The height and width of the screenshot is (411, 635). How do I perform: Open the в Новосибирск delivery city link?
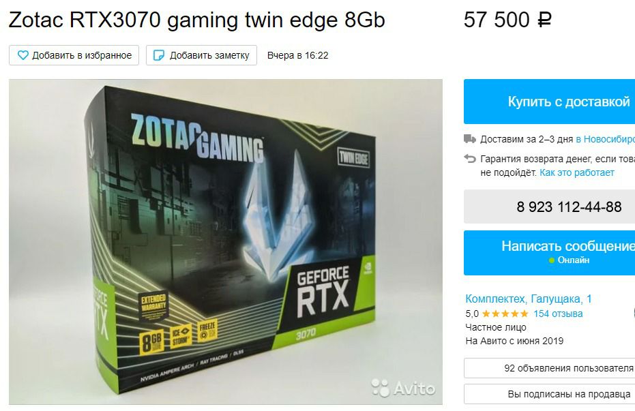tap(605, 139)
